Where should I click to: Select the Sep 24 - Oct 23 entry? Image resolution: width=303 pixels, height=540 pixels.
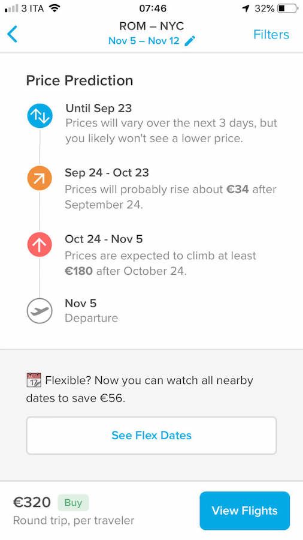[x=171, y=188]
